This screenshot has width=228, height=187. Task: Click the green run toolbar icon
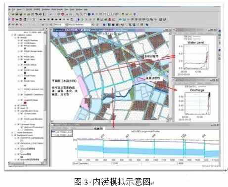[x=83, y=19]
